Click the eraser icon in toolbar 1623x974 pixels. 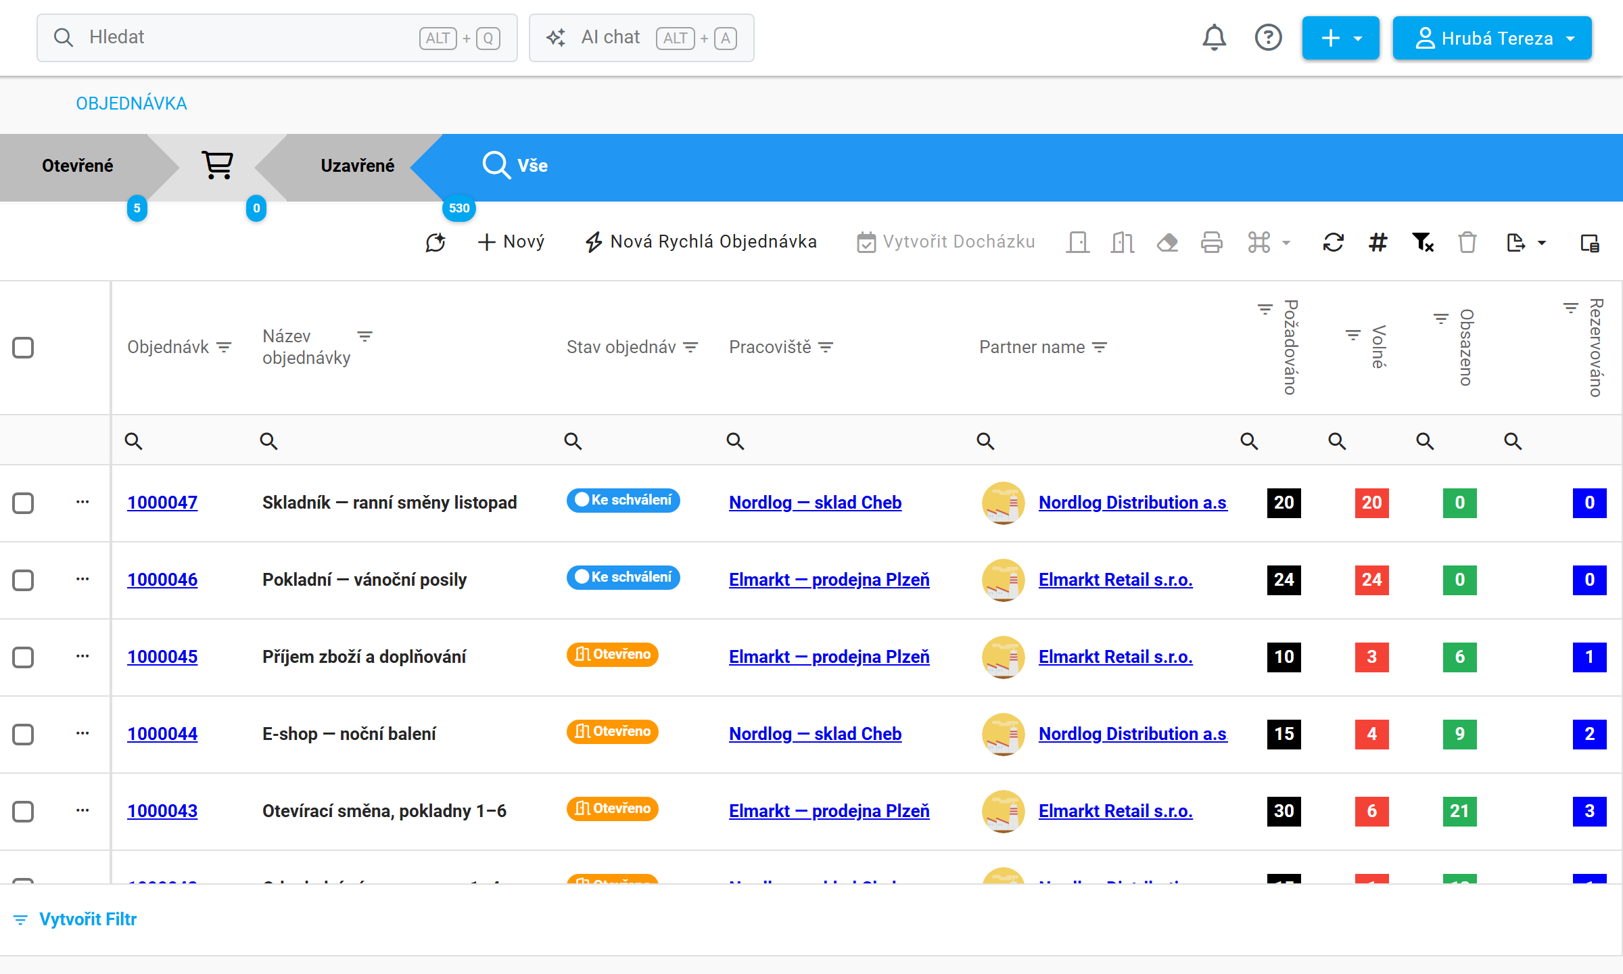click(1167, 242)
